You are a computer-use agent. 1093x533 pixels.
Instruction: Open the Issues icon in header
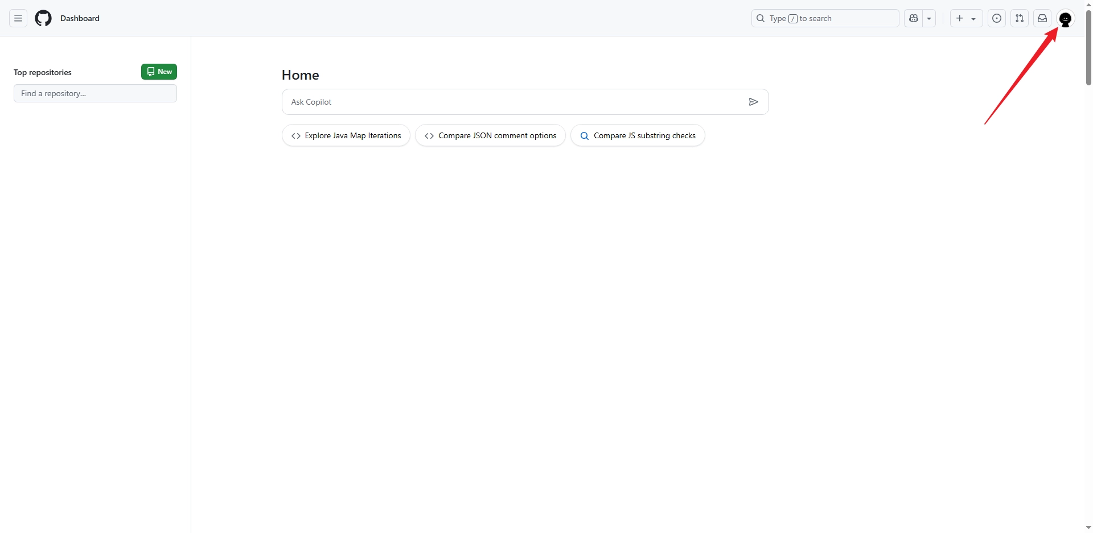point(997,18)
